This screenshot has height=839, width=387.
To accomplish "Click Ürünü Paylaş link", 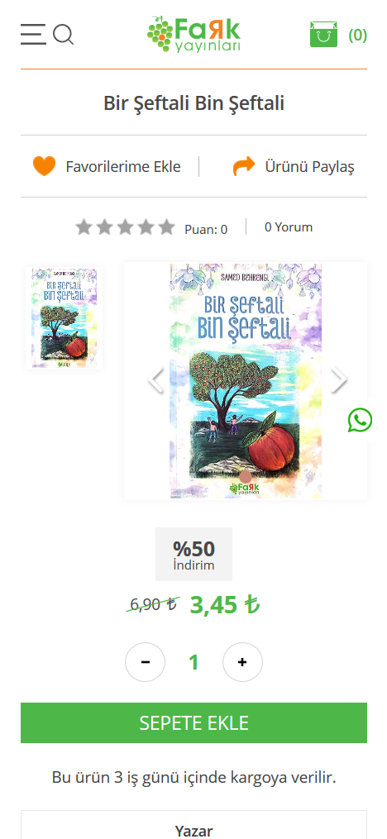I will (309, 166).
